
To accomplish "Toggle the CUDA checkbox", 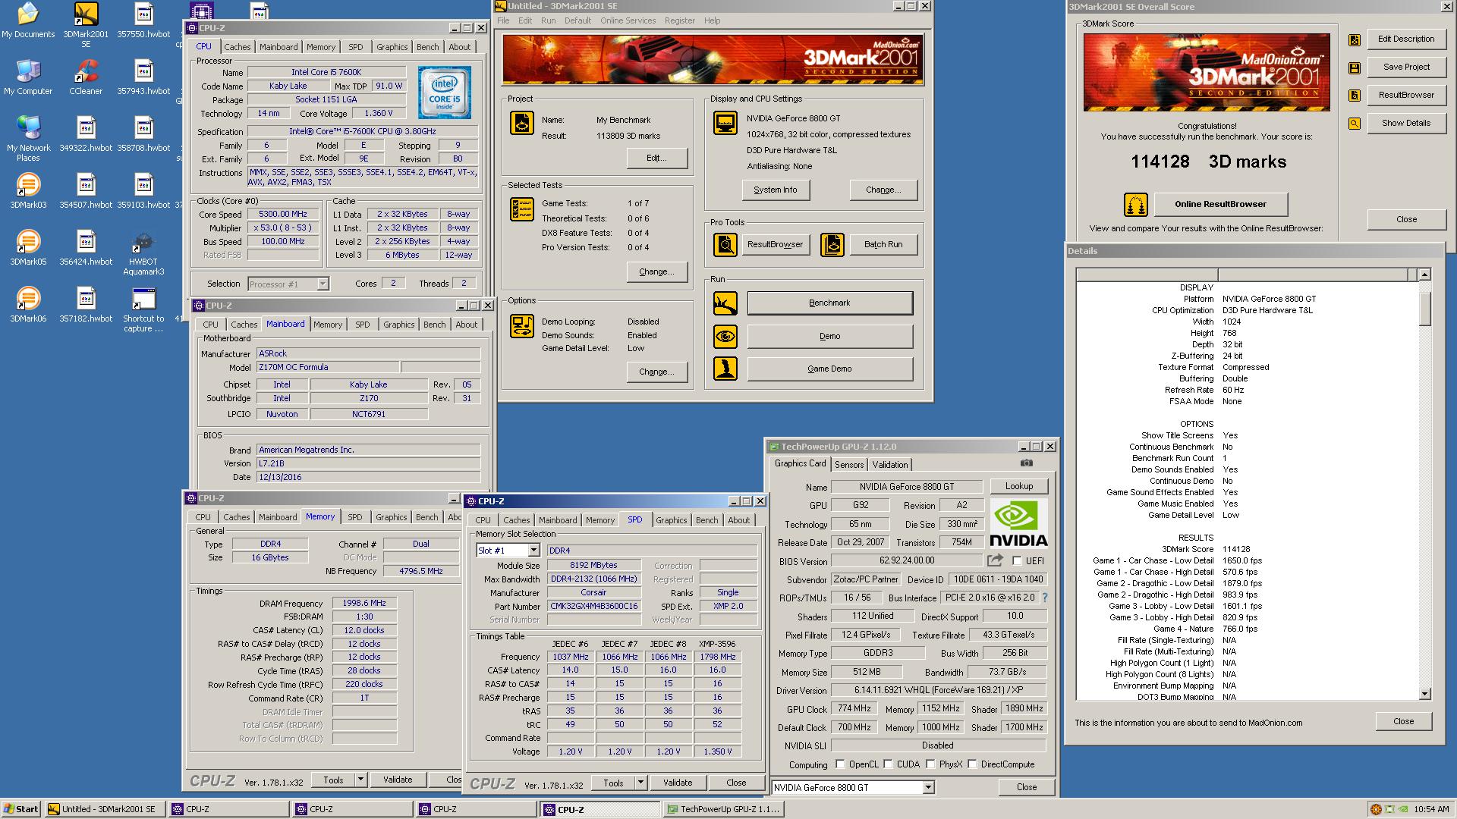I will tap(887, 764).
